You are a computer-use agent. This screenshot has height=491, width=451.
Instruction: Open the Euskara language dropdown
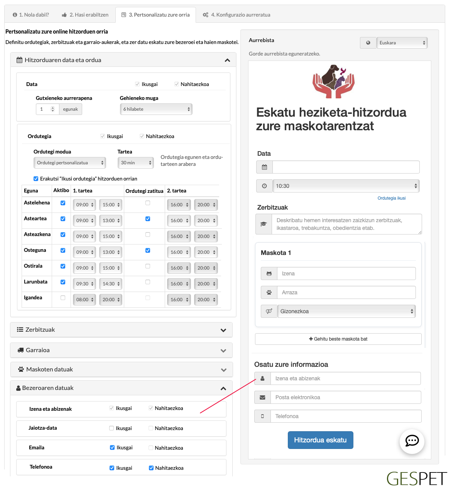(x=402, y=43)
